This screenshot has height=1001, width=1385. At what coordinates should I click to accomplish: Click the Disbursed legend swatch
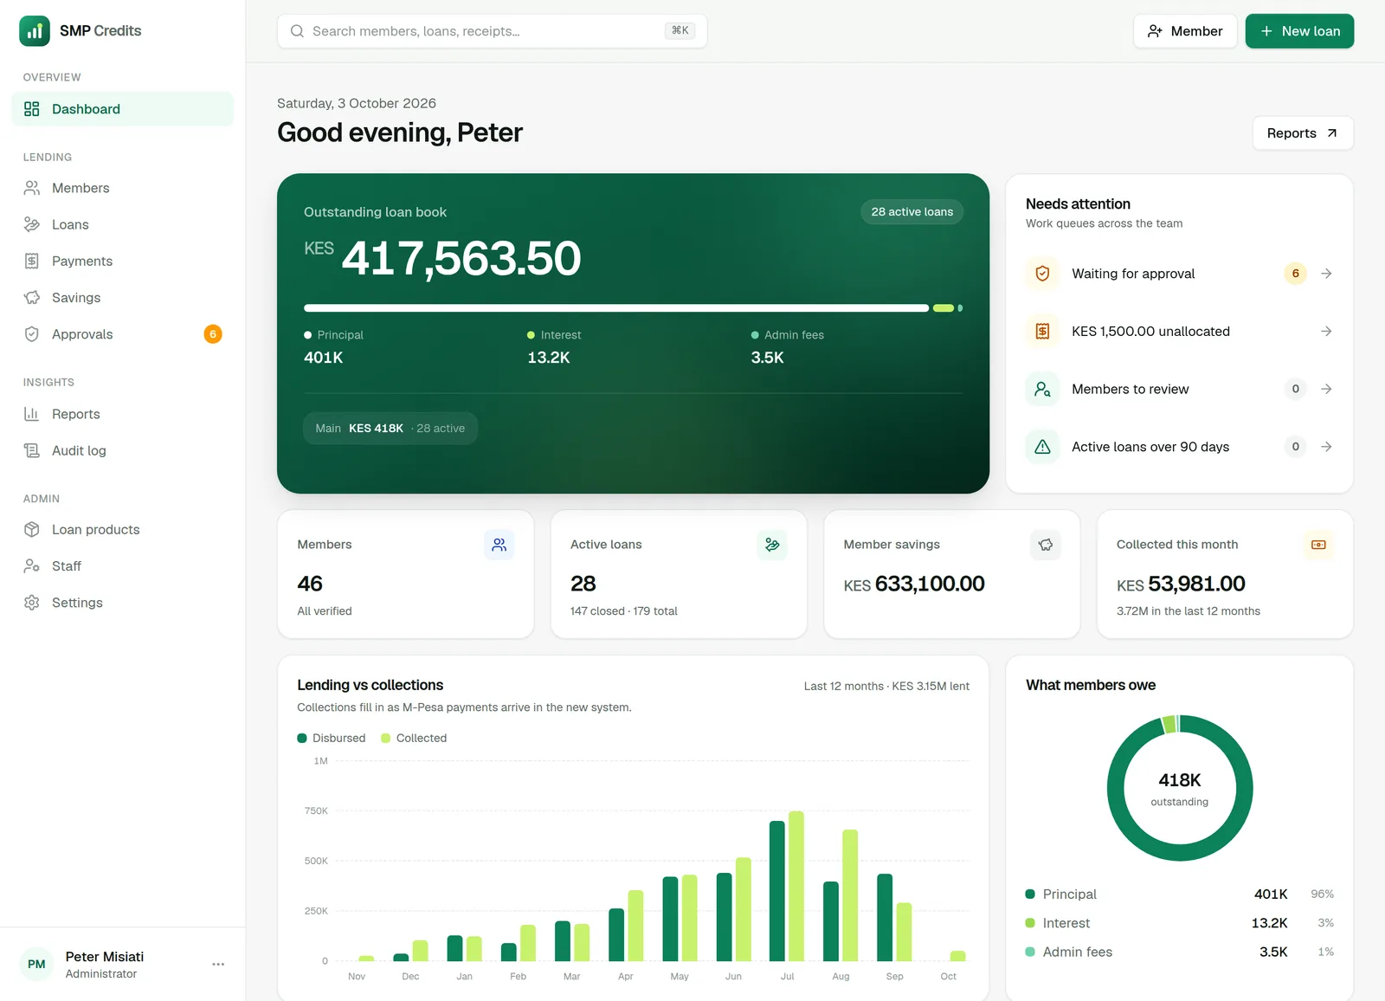pyautogui.click(x=302, y=739)
